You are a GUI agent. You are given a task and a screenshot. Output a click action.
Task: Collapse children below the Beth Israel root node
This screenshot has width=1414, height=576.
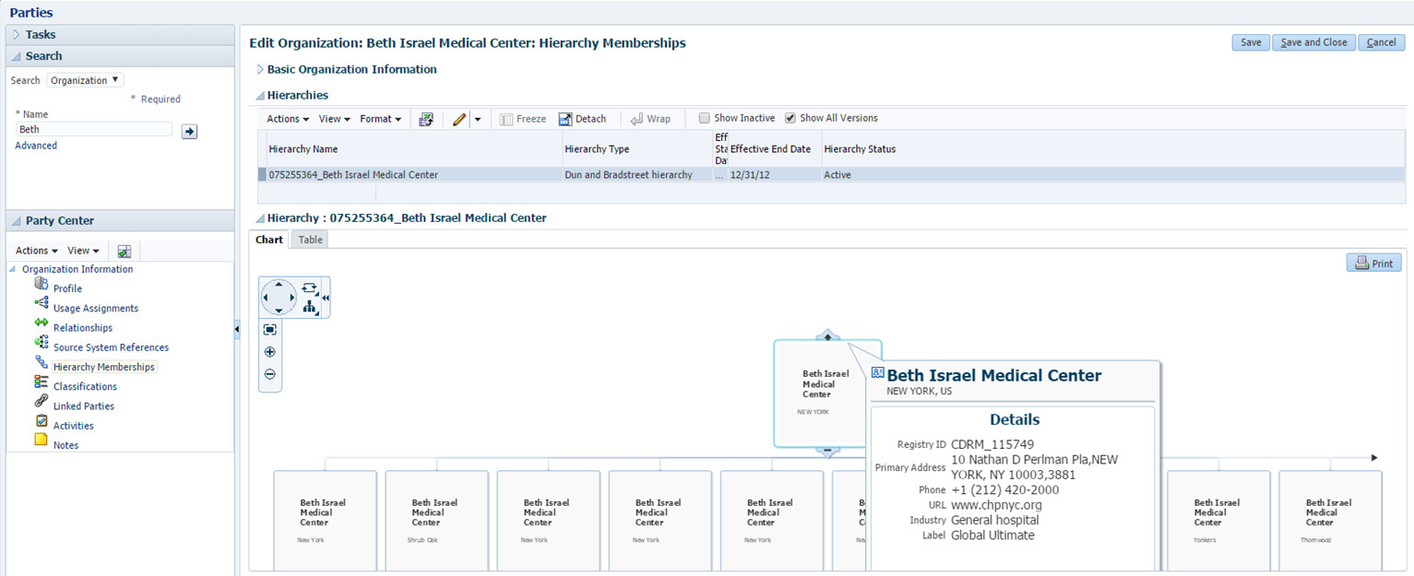(827, 452)
